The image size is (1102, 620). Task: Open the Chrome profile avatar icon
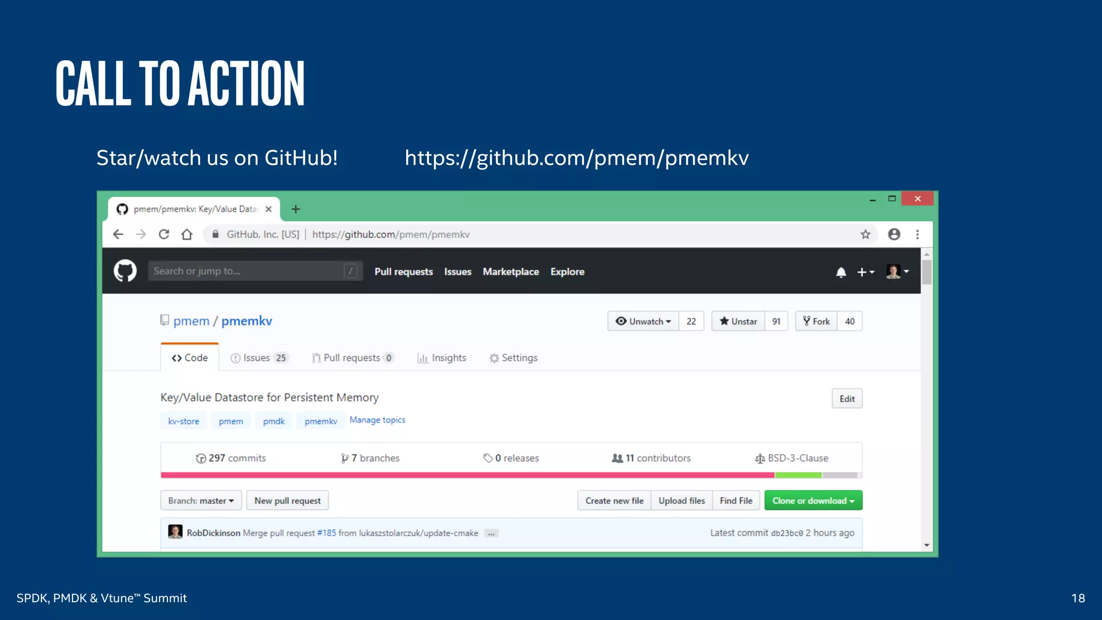pyautogui.click(x=894, y=234)
